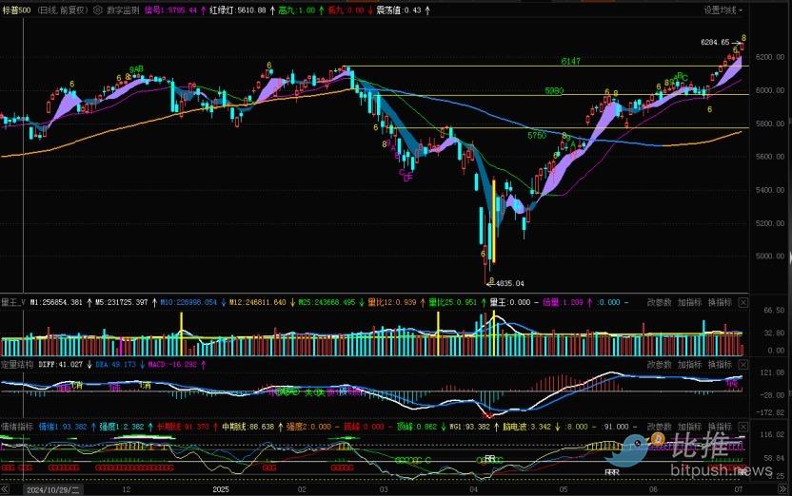Close the 定量结构 MACD indicator panel
Viewport: 792px width, 496px height.
pyautogui.click(x=742, y=364)
